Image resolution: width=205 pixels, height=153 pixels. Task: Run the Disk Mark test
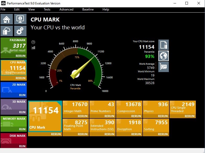(14, 146)
